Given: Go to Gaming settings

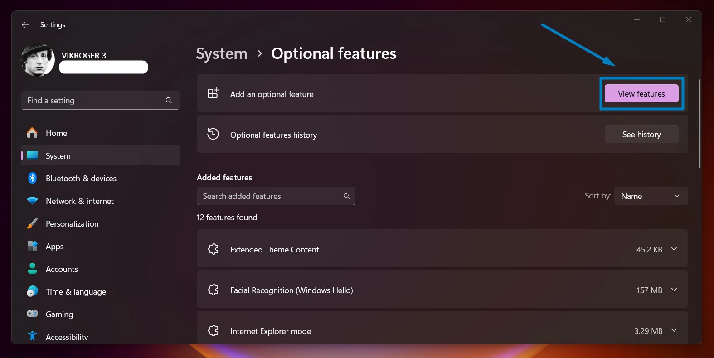Looking at the screenshot, I should [100, 314].
